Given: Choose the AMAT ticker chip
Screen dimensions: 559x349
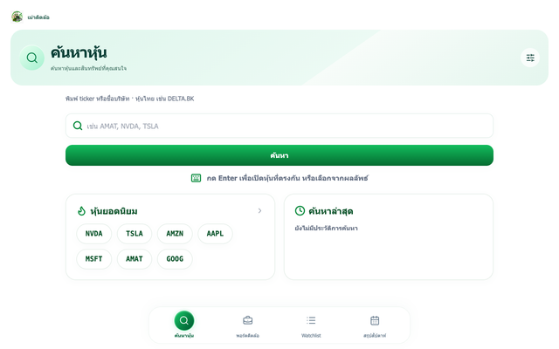Looking at the screenshot, I should [135, 259].
